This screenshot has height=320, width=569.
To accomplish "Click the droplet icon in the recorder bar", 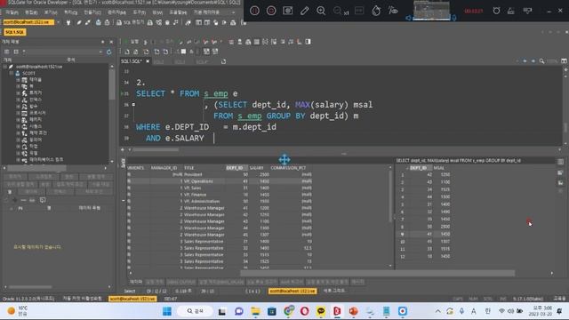I will coord(376,11).
